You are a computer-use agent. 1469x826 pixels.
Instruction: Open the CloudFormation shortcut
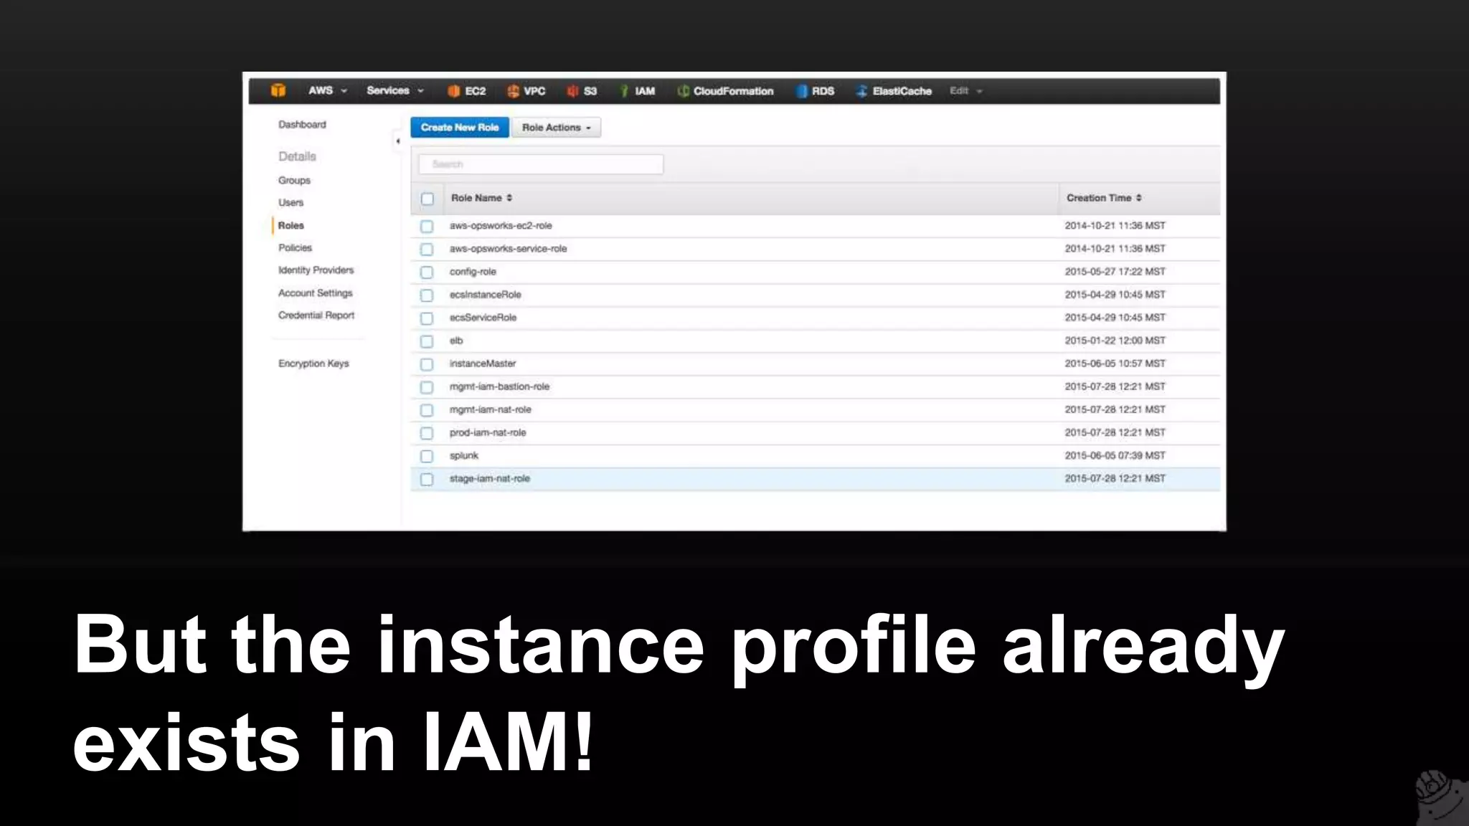click(x=726, y=91)
